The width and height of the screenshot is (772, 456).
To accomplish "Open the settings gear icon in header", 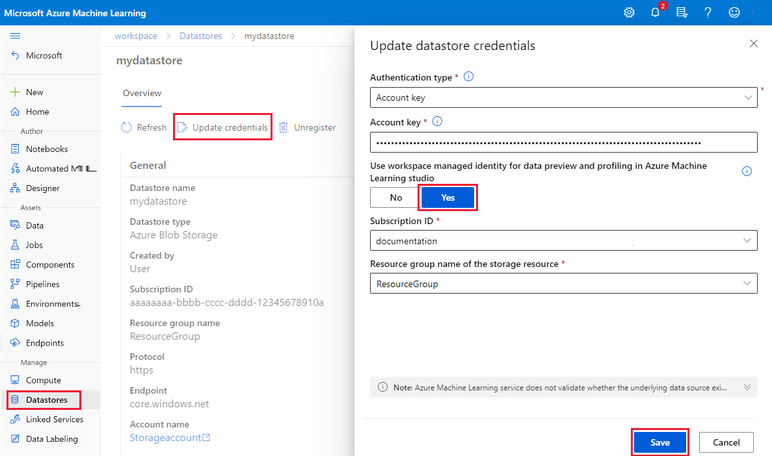I will point(629,13).
